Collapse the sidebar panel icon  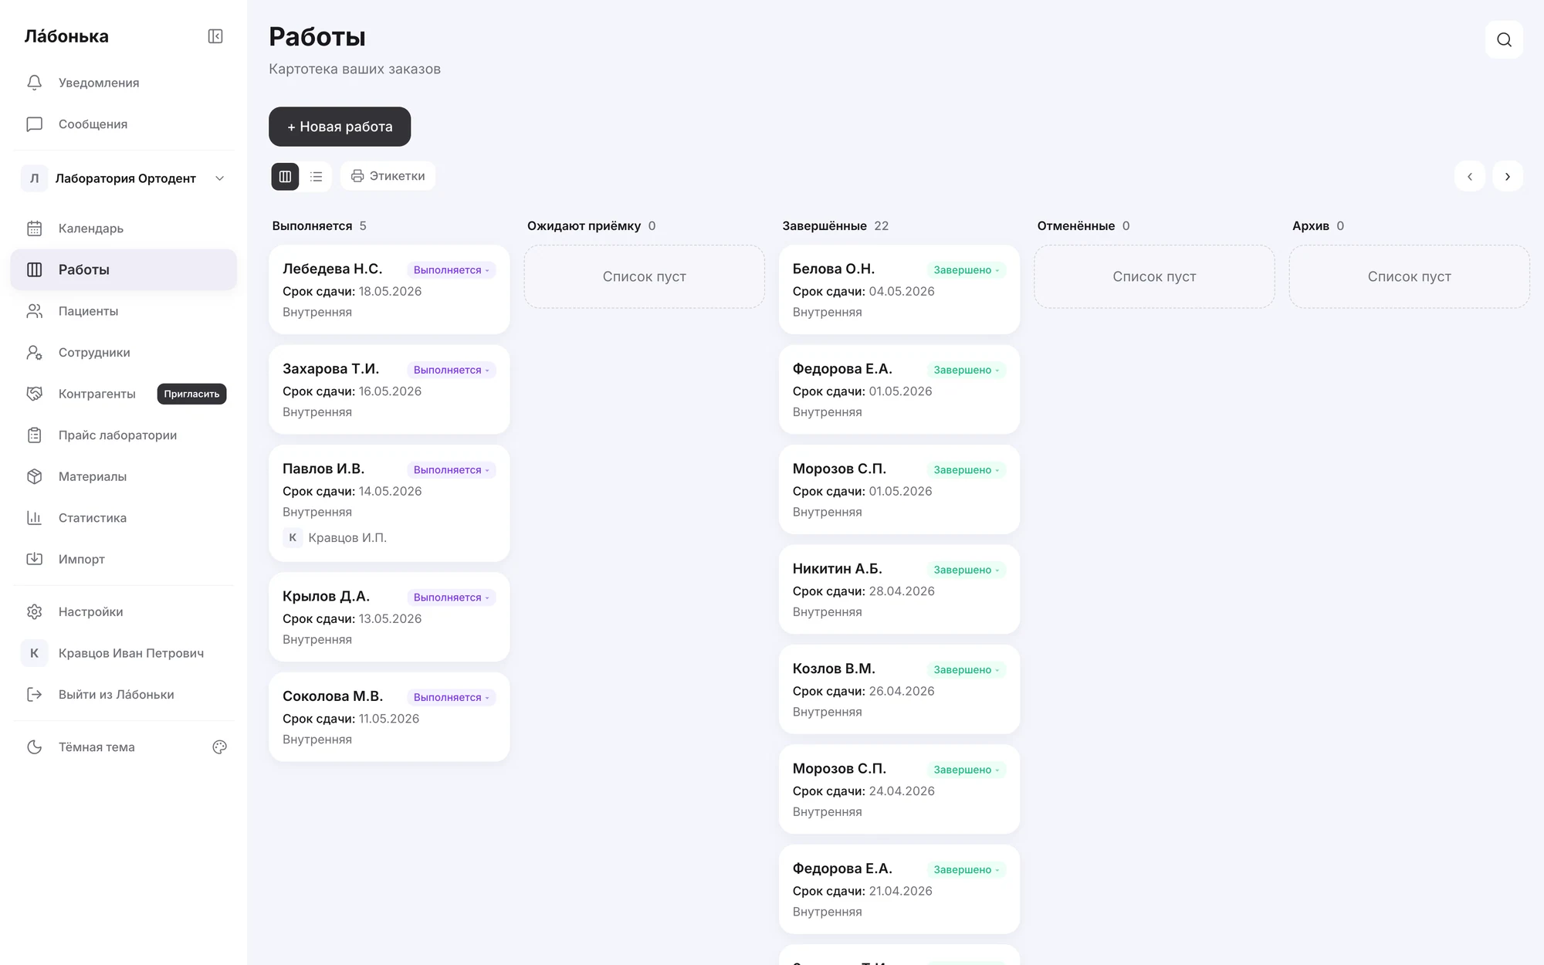[215, 36]
